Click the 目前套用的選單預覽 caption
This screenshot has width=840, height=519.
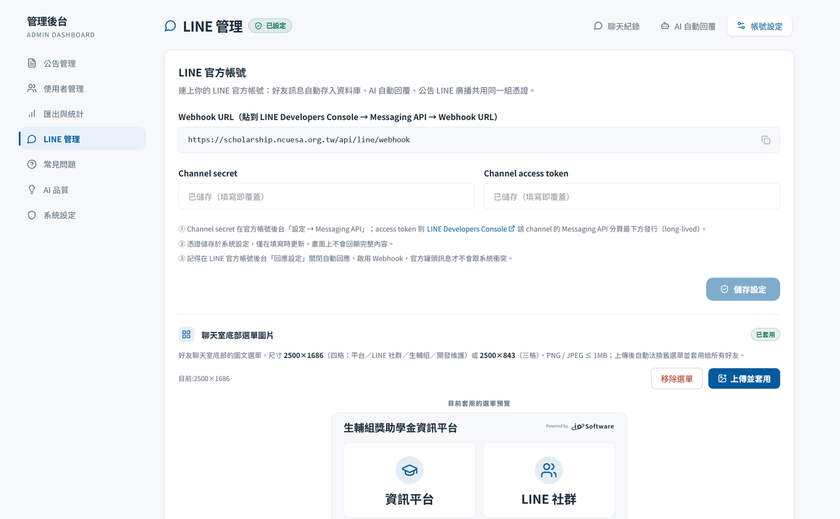[x=479, y=404]
